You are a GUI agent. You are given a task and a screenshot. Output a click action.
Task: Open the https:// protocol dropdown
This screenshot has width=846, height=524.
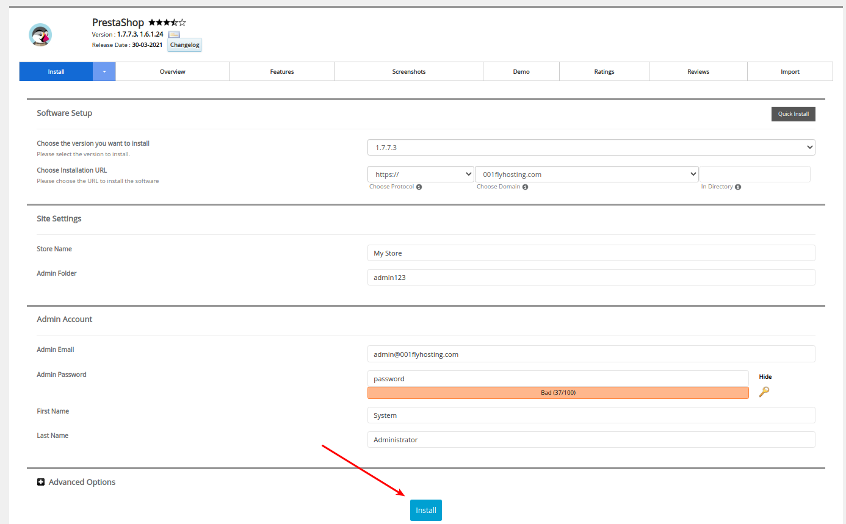(x=421, y=174)
